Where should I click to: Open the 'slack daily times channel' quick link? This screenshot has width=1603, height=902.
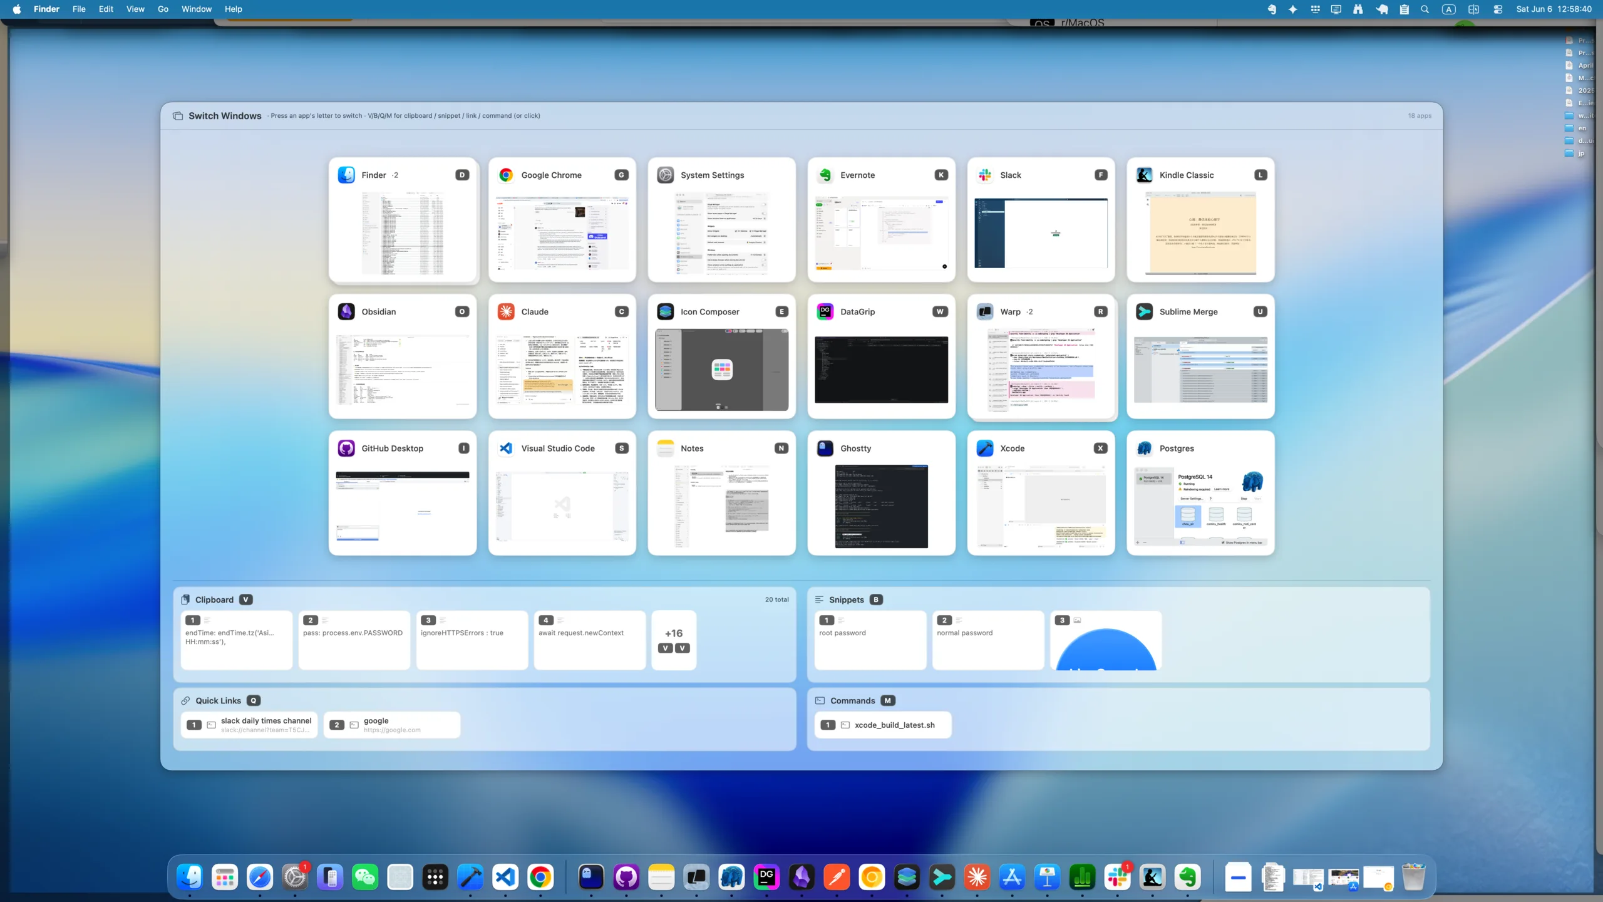pyautogui.click(x=249, y=725)
